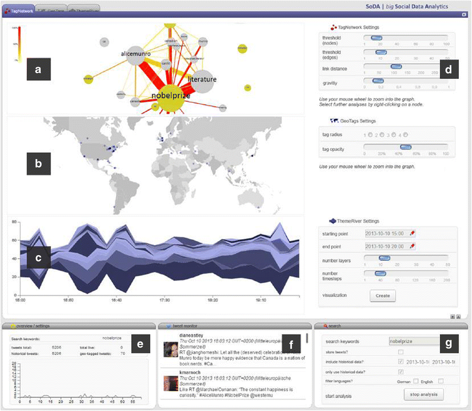This screenshot has height=411, width=472.
Task: Toggle include historical data checkbox
Action: [401, 362]
